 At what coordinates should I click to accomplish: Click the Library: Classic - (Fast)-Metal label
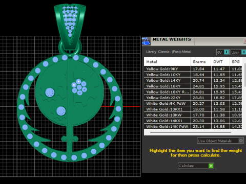[x=168, y=52]
